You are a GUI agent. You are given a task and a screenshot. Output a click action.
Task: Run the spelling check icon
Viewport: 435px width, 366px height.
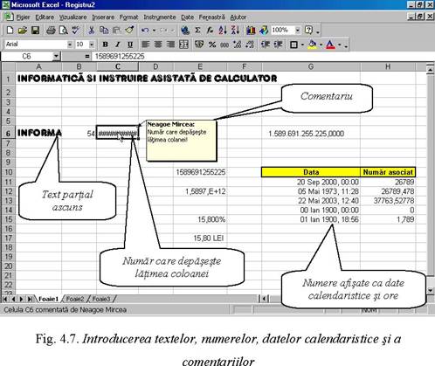pyautogui.click(x=76, y=31)
